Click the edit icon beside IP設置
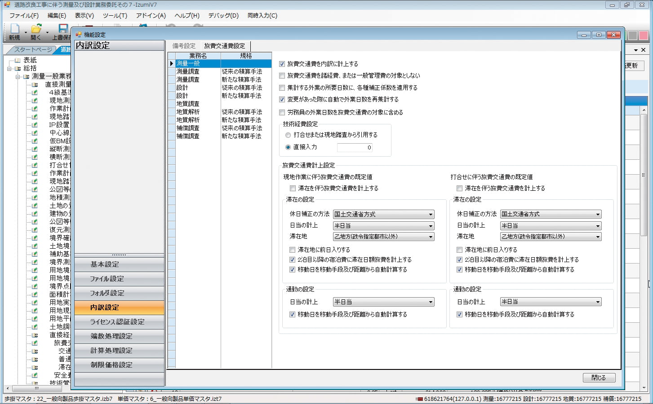The width and height of the screenshot is (653, 404). pyautogui.click(x=35, y=125)
